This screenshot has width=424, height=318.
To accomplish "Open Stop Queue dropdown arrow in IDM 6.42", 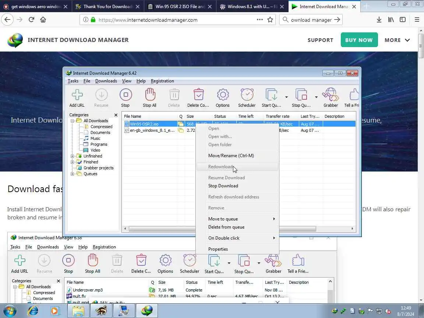I will tap(316, 97).
